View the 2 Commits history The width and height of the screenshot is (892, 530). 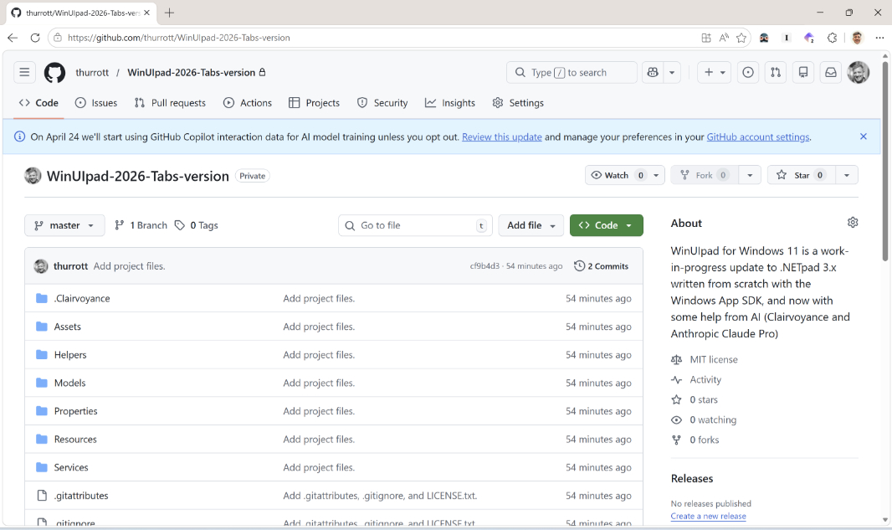point(601,266)
